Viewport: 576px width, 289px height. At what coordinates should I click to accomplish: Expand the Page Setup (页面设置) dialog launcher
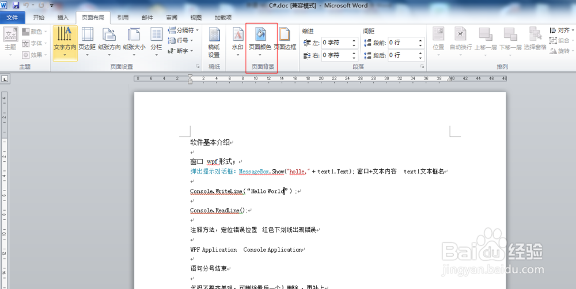point(198,66)
